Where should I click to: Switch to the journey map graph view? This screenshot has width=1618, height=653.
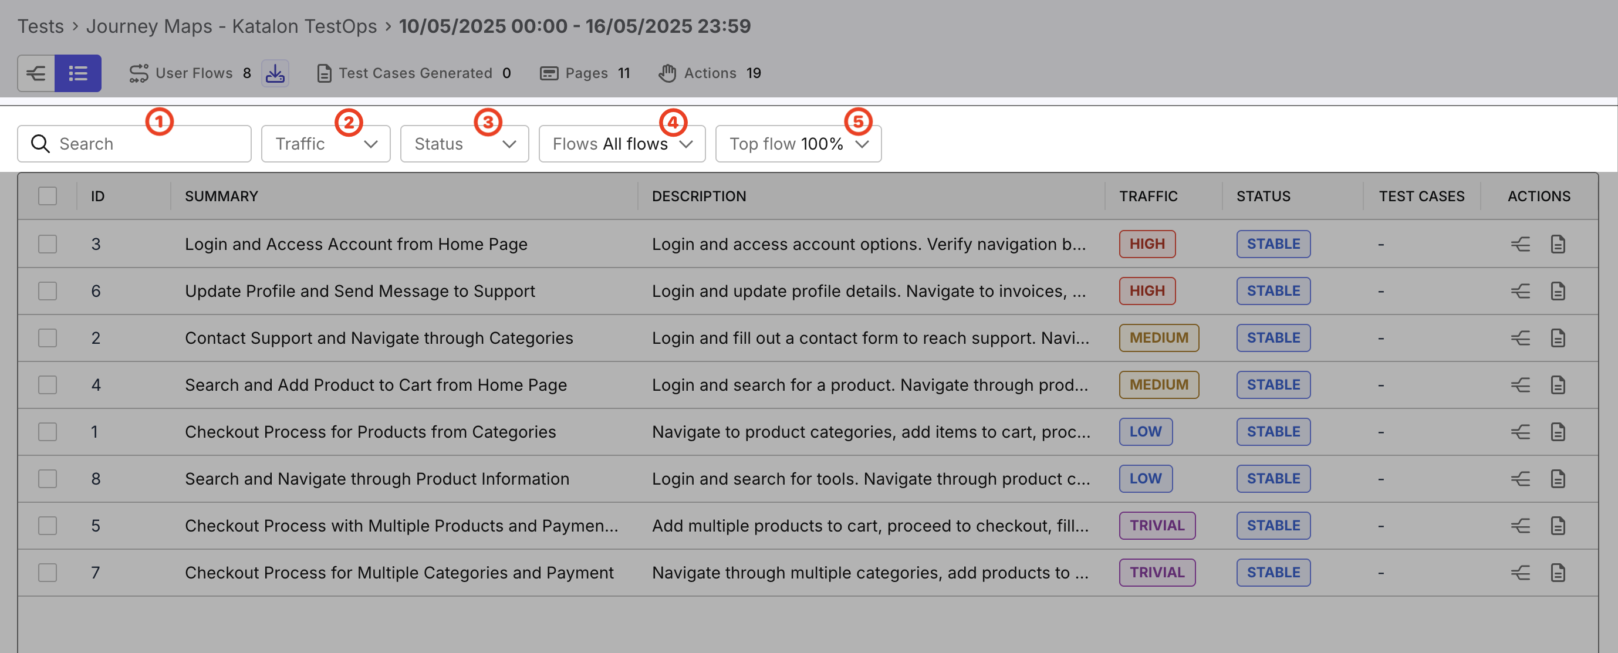tap(36, 73)
